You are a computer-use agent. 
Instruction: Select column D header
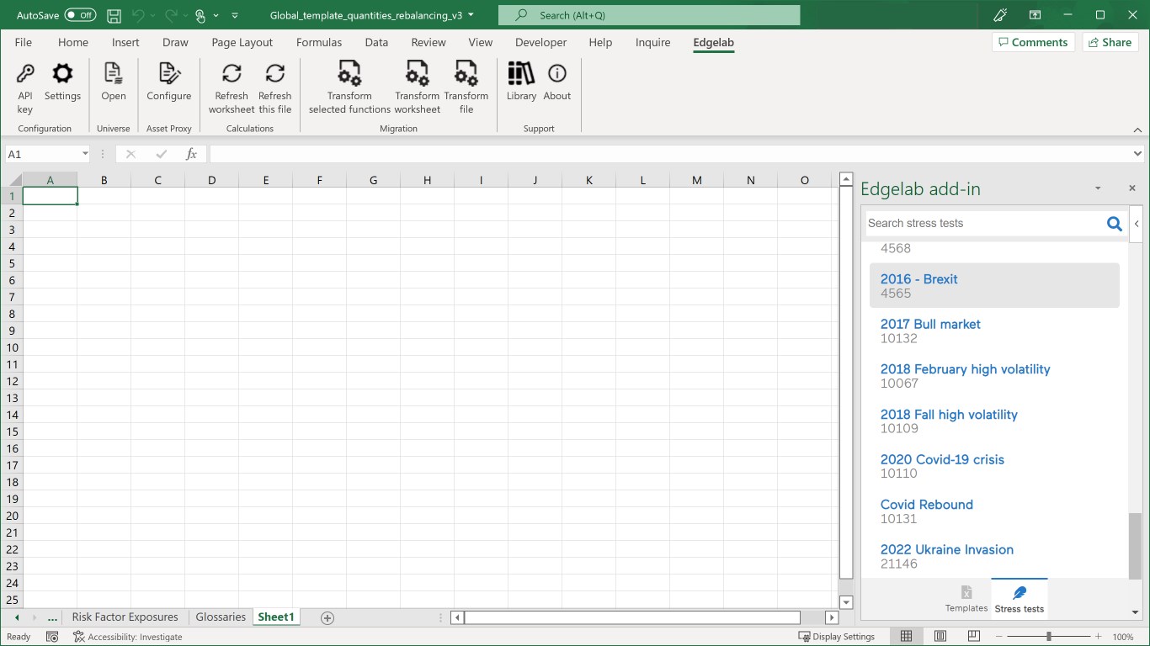[x=211, y=180]
